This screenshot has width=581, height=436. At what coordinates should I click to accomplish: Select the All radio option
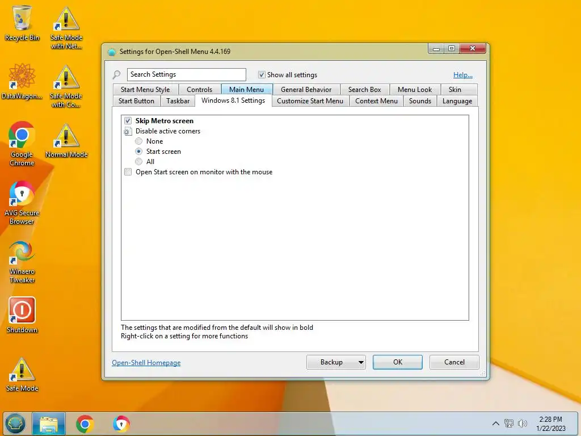click(138, 162)
